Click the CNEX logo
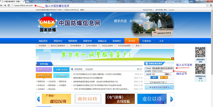The height and width of the screenshot is (107, 213). [x=47, y=22]
